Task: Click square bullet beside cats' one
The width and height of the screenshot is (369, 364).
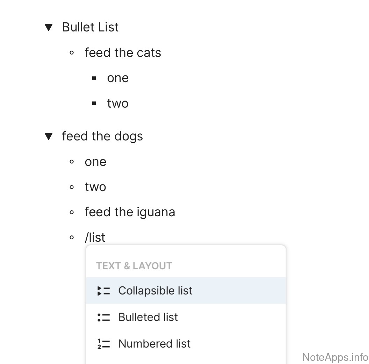Action: tap(94, 78)
